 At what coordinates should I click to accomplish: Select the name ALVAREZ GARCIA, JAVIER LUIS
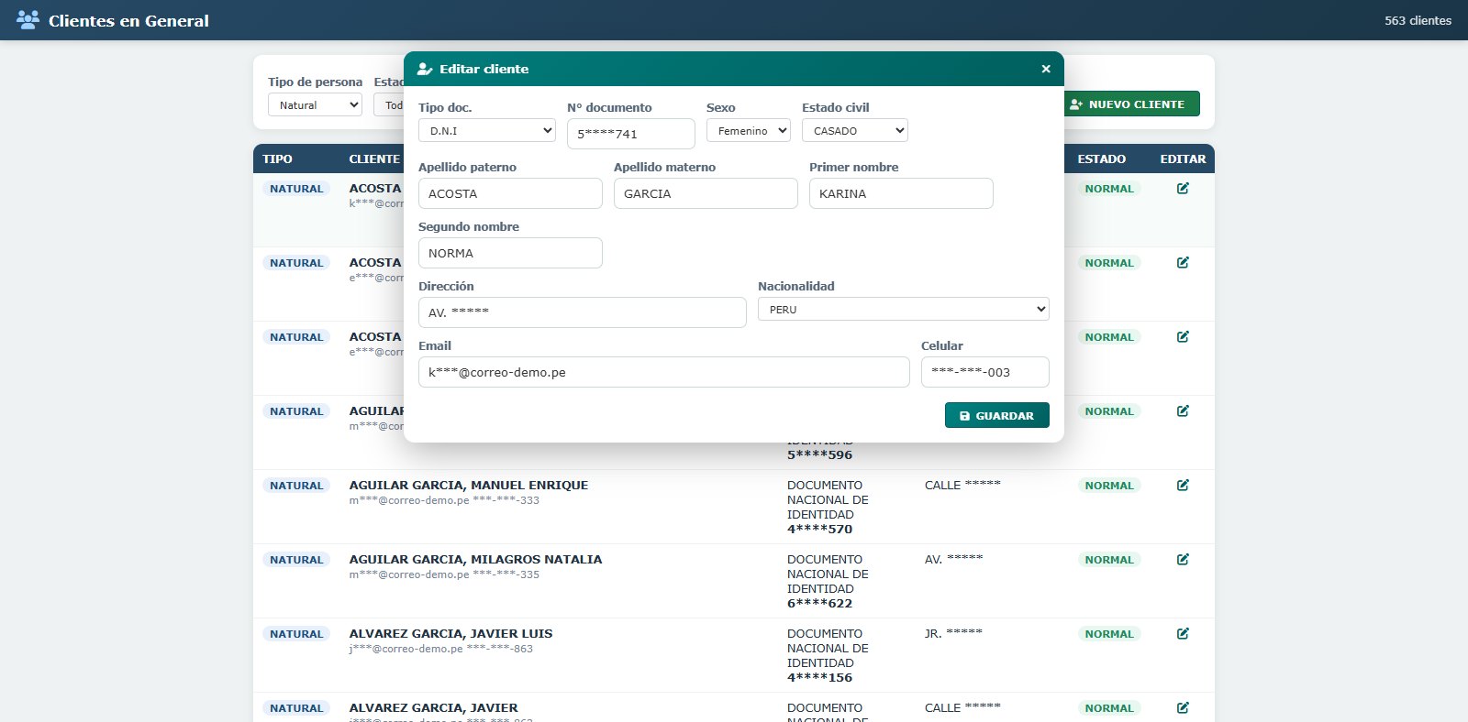coord(450,634)
